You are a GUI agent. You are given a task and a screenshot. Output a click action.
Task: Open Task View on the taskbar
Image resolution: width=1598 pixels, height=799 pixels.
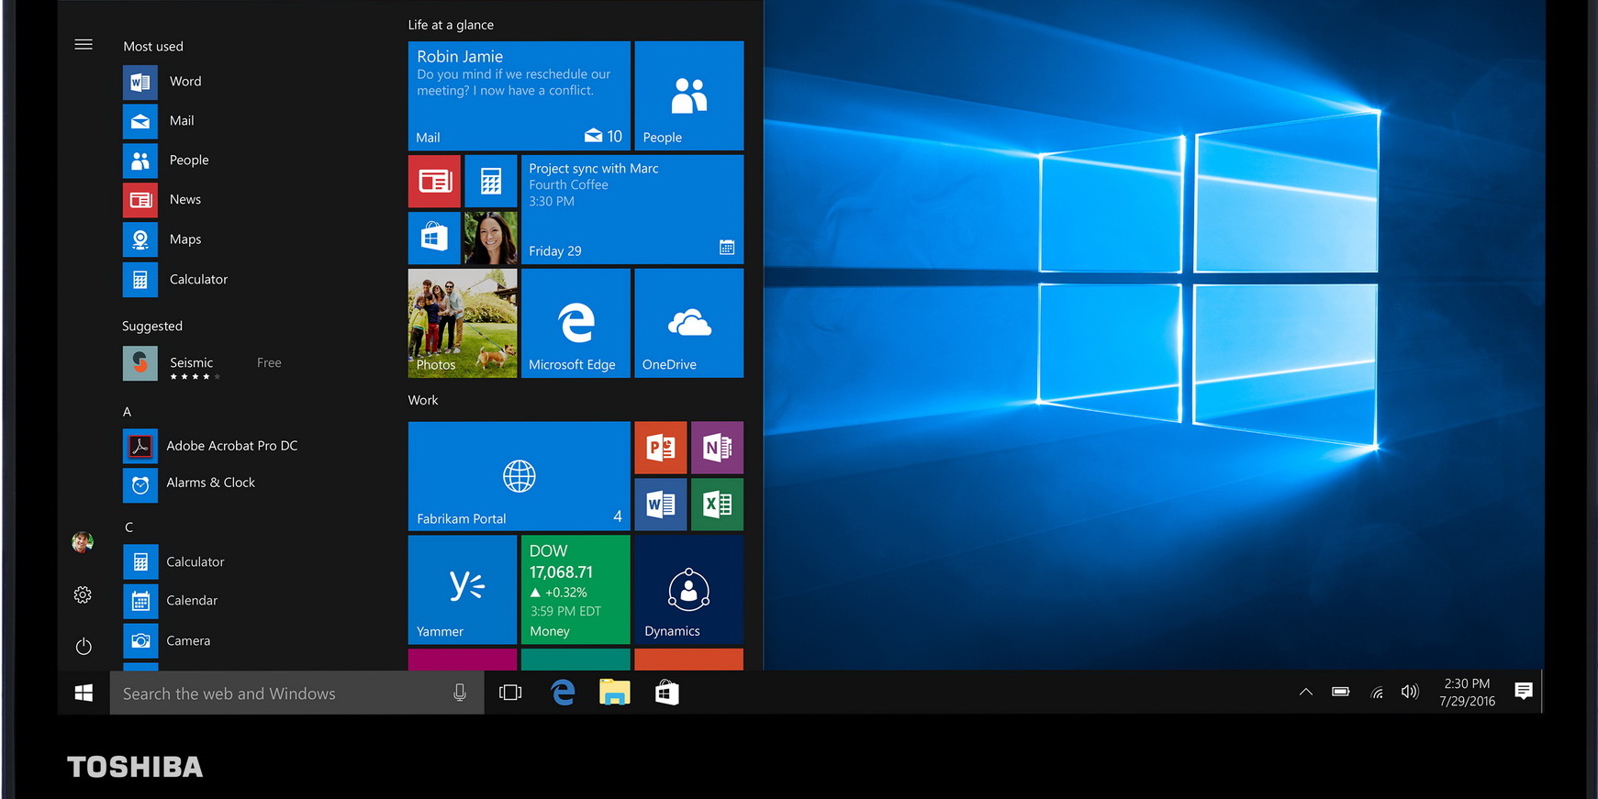point(510,694)
